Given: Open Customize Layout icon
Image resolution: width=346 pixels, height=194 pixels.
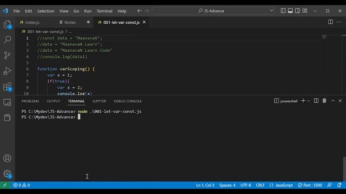Looking at the screenshot, I should [305, 11].
